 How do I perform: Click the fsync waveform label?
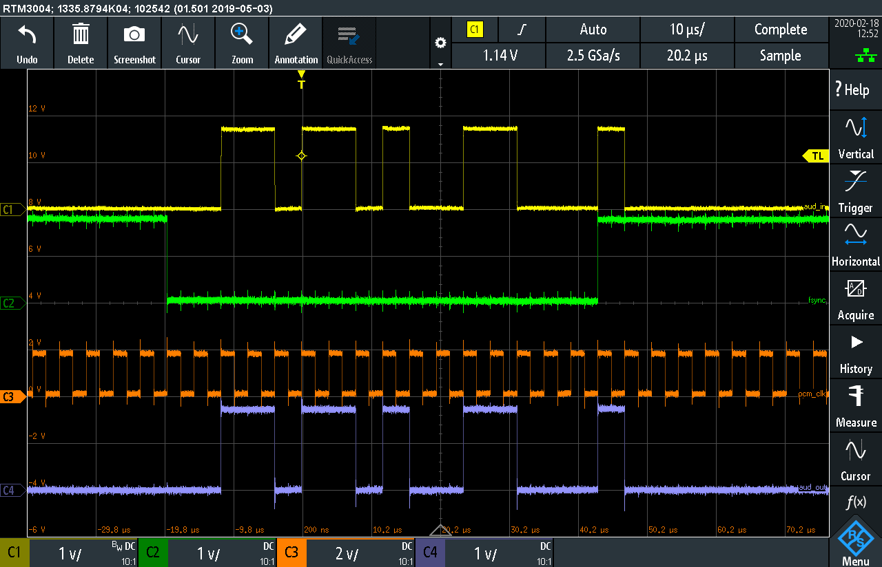tap(817, 300)
